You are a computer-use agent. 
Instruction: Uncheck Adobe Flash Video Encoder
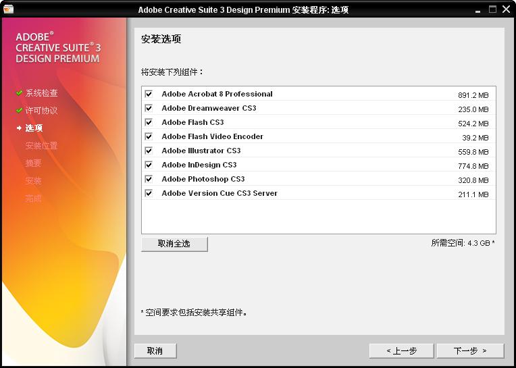click(149, 137)
